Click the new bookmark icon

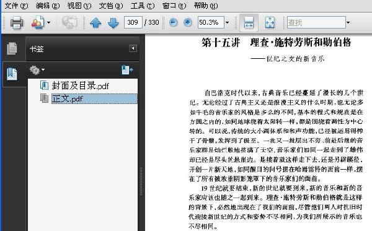pyautogui.click(x=127, y=70)
